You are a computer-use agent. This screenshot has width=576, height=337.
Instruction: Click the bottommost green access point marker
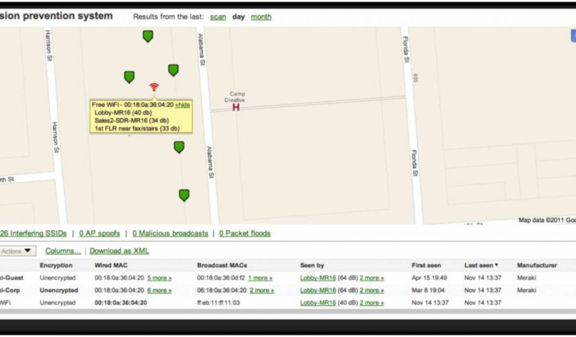[184, 195]
